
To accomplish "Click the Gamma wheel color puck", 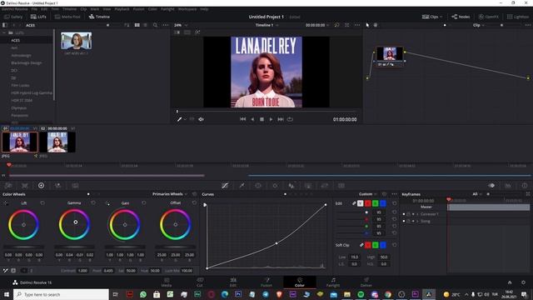I will (x=76, y=222).
